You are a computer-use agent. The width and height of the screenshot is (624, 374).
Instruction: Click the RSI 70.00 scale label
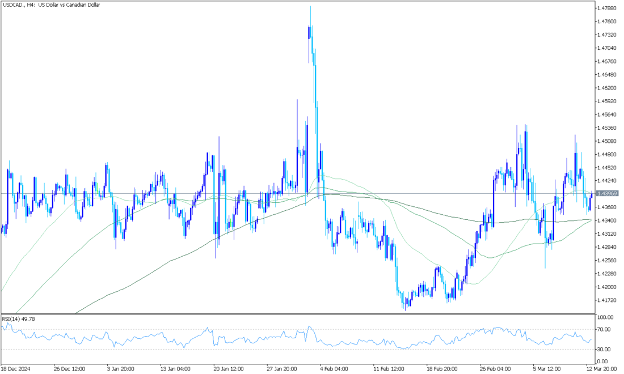(605, 329)
